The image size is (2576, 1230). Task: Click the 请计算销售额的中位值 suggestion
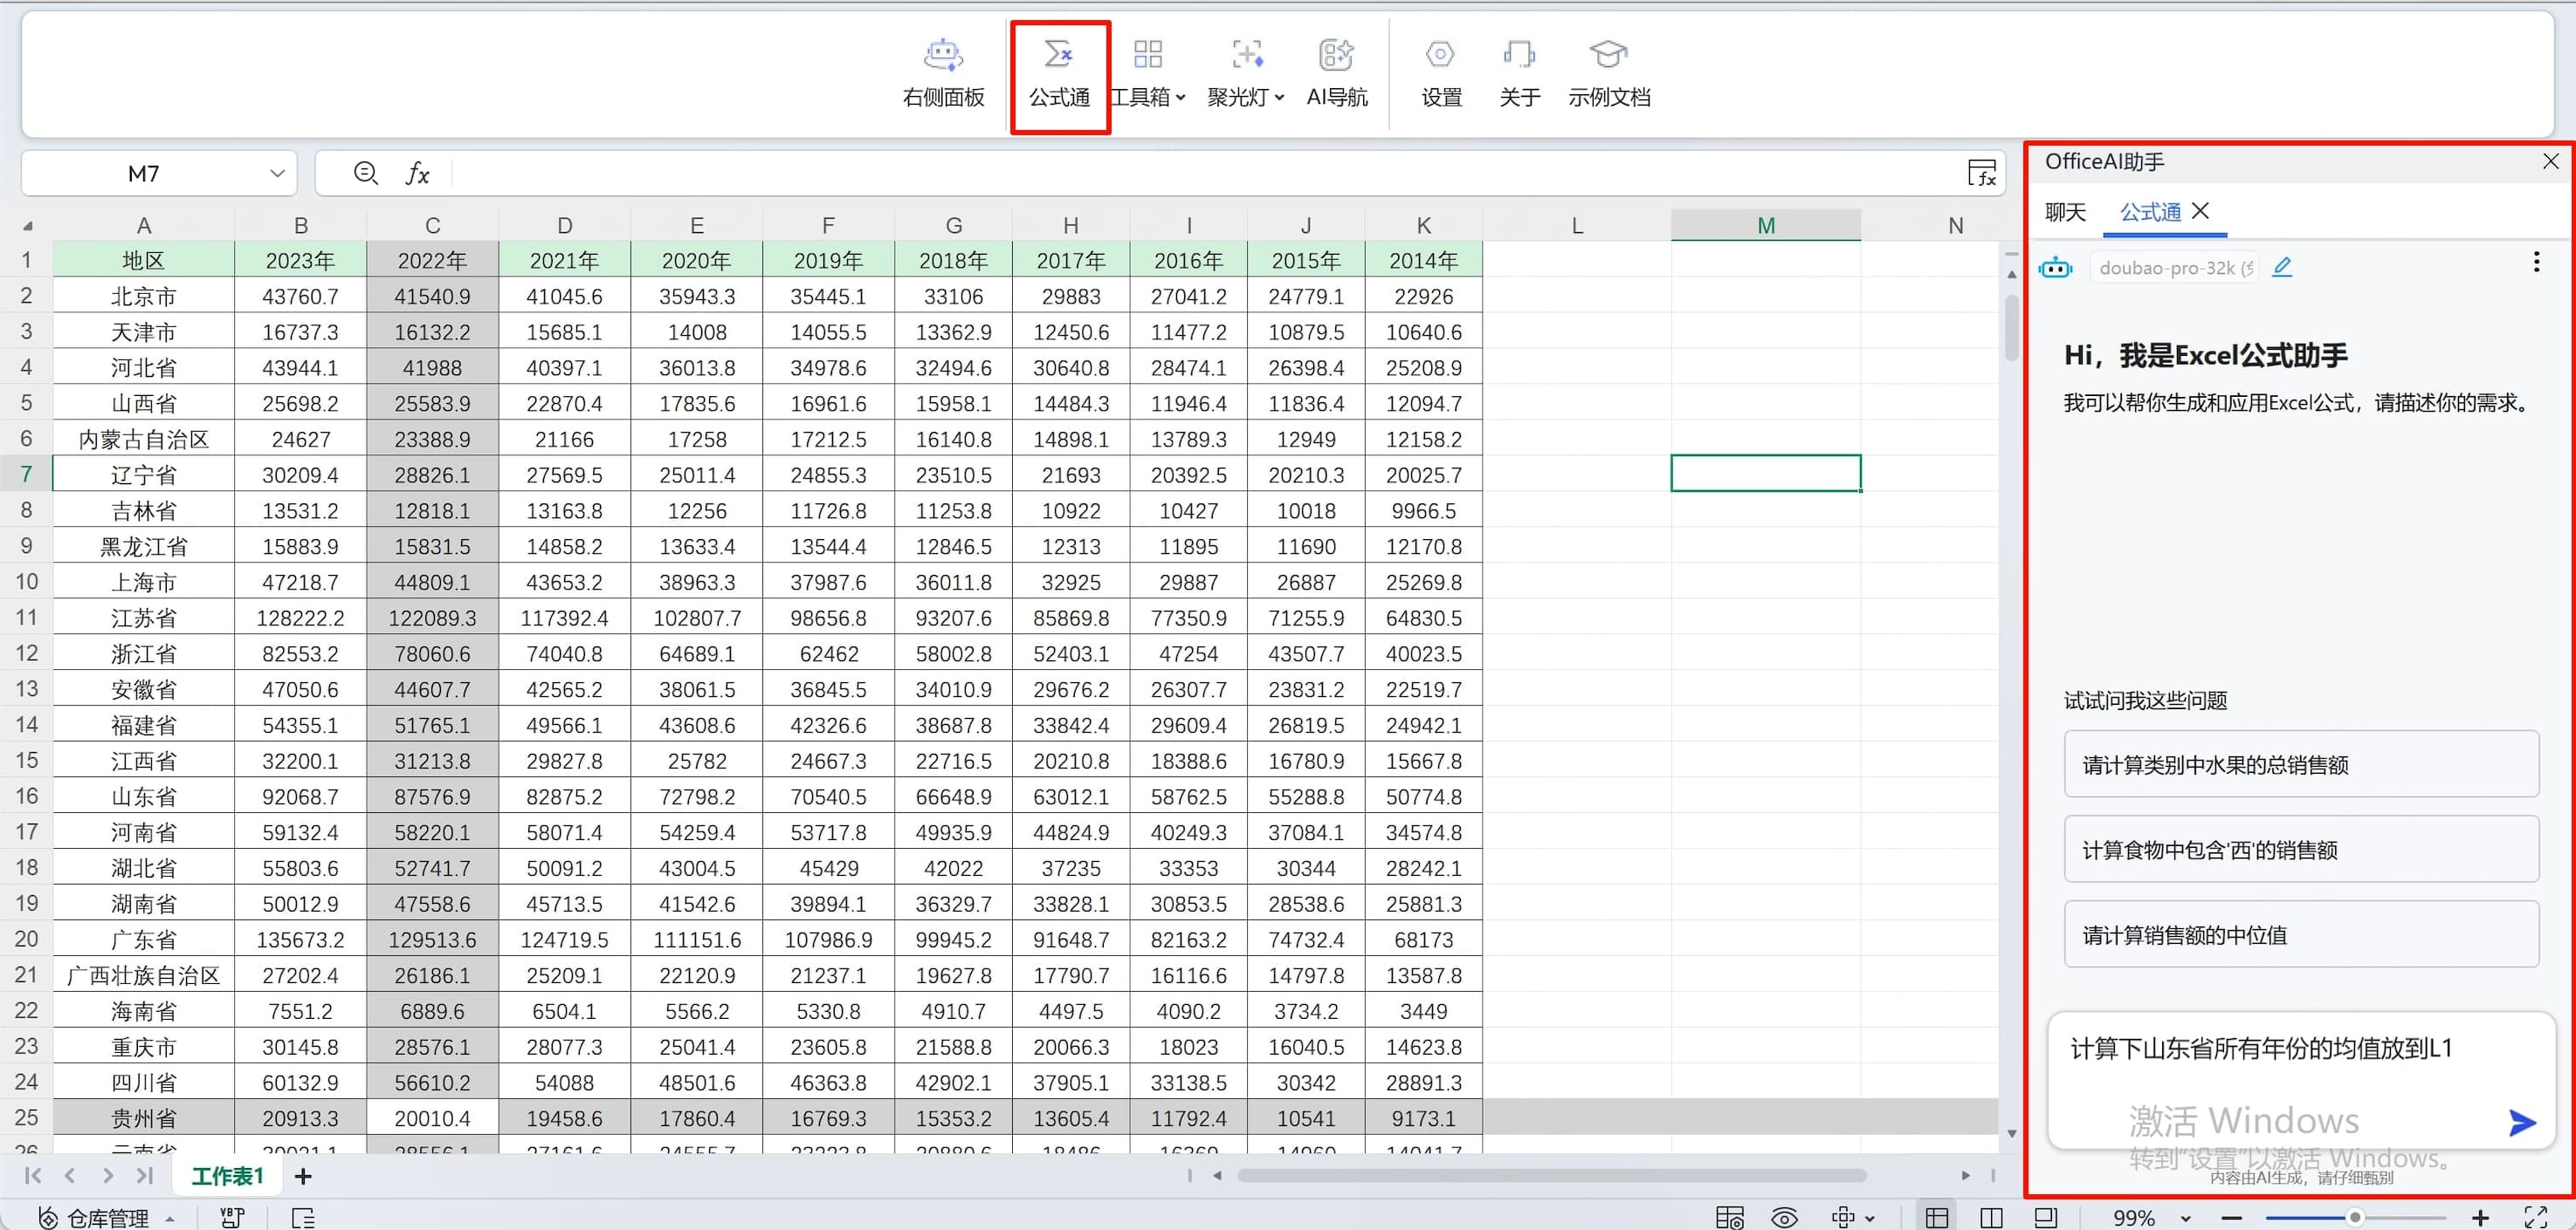tap(2300, 934)
